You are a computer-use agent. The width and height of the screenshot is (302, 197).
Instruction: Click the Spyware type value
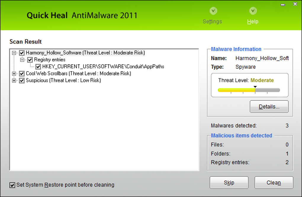[x=245, y=67]
